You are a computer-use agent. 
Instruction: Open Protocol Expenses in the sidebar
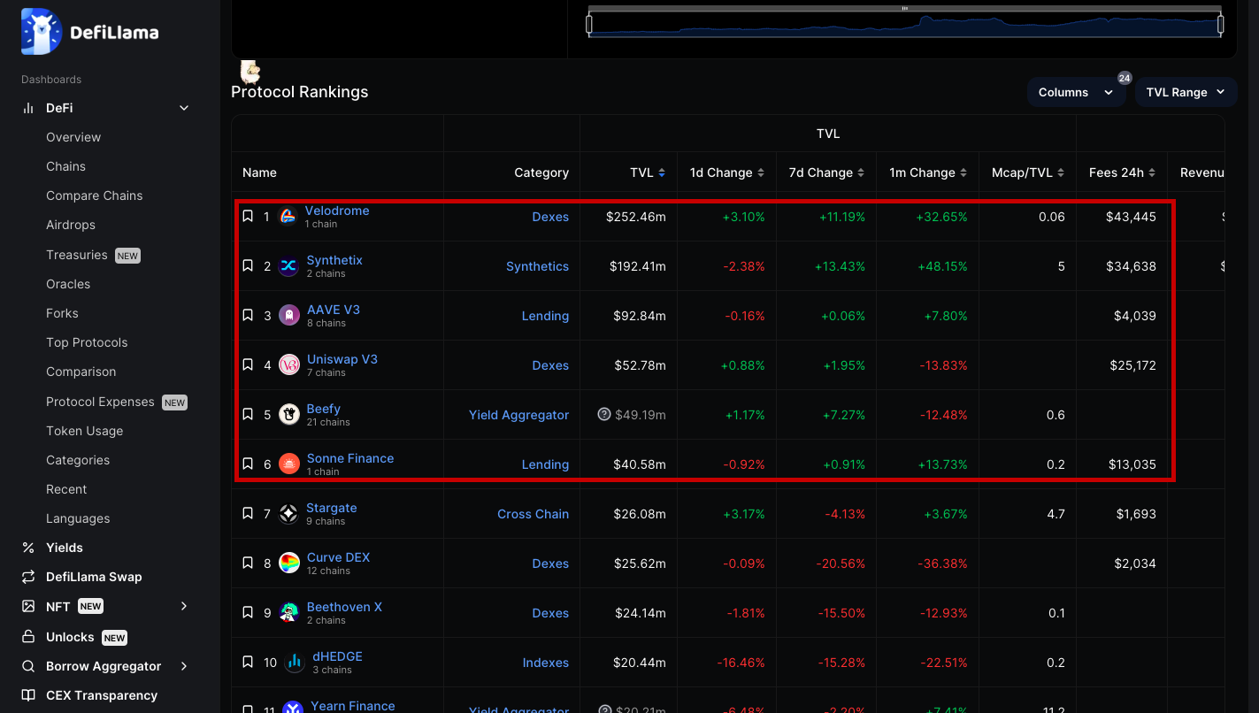click(x=100, y=402)
